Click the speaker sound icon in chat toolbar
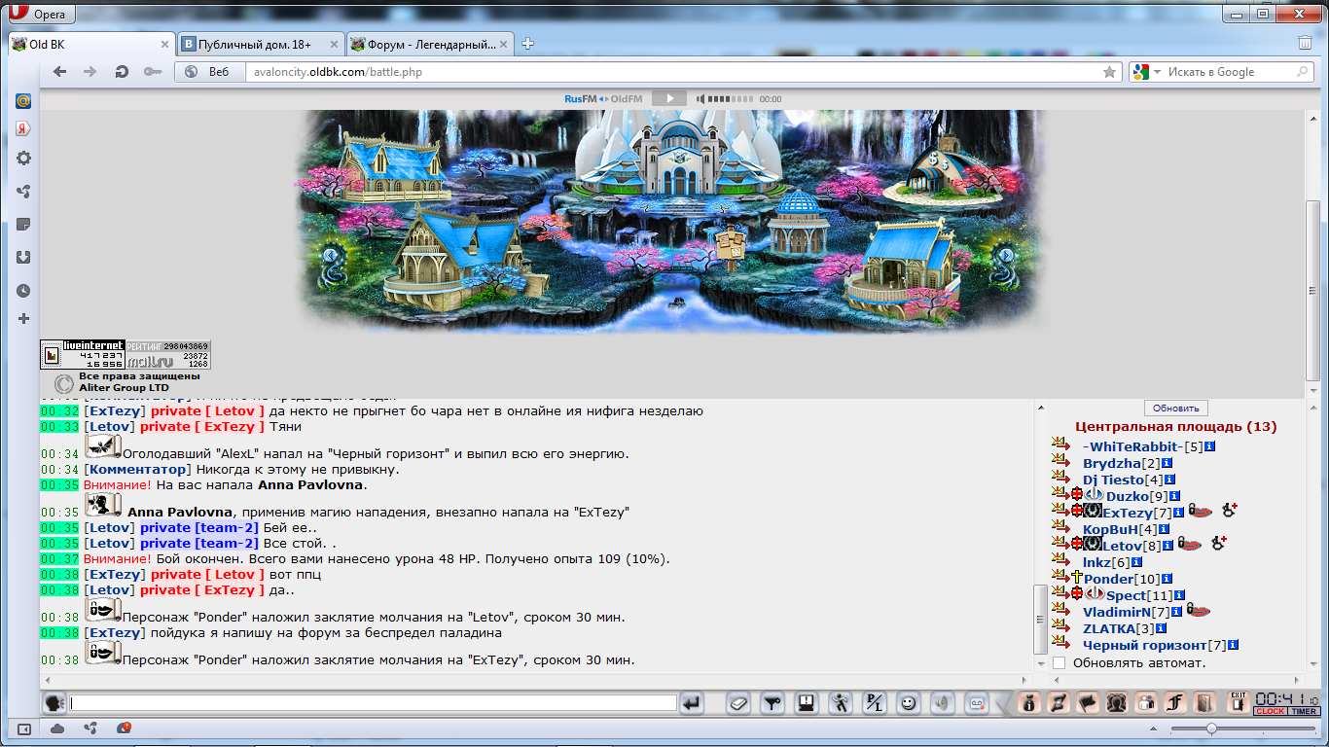Image resolution: width=1329 pixels, height=747 pixels. (x=942, y=703)
